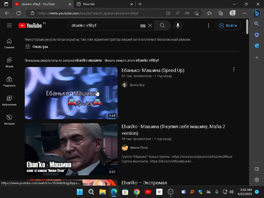Click the Войти sign-in button
The height and width of the screenshot is (198, 264).
(228, 26)
